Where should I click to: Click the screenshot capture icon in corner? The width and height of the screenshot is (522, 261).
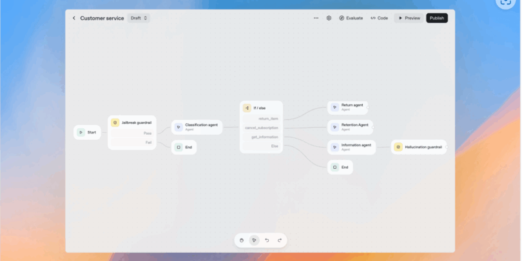pyautogui.click(x=507, y=2)
